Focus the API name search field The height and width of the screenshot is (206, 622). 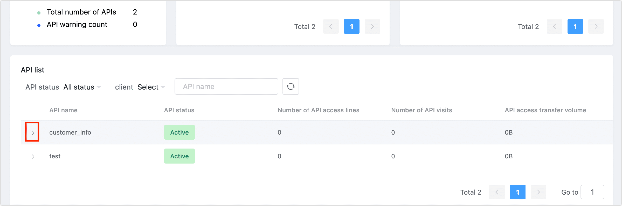226,86
